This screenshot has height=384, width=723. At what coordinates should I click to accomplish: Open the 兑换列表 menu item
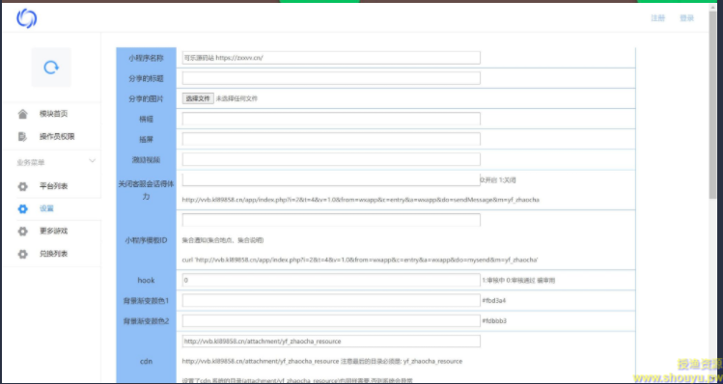[53, 254]
